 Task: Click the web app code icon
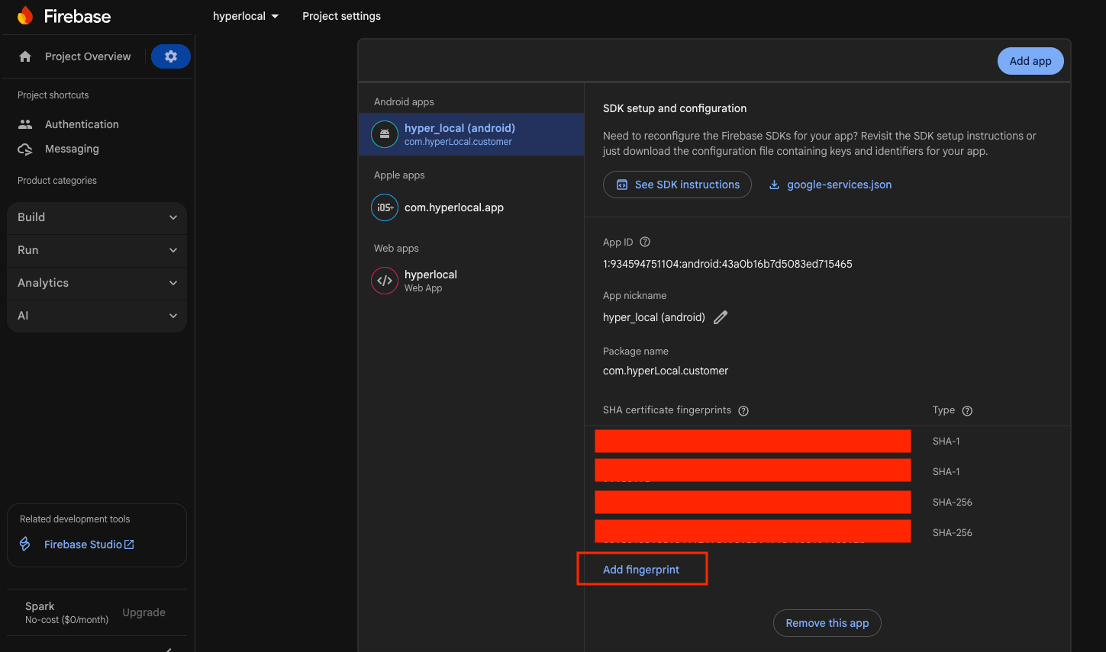(x=385, y=281)
